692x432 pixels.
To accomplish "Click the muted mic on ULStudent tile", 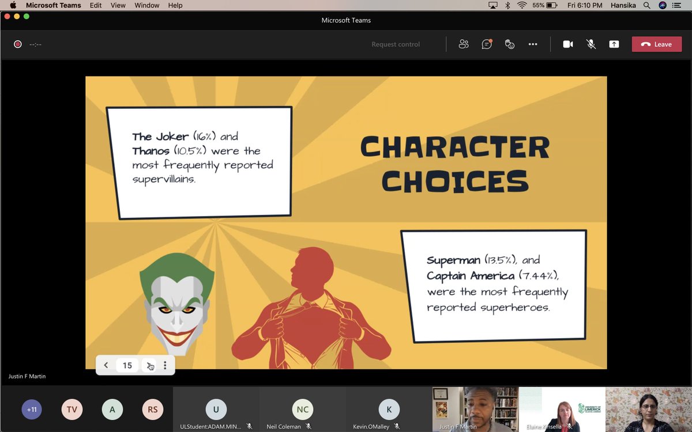I will [250, 426].
